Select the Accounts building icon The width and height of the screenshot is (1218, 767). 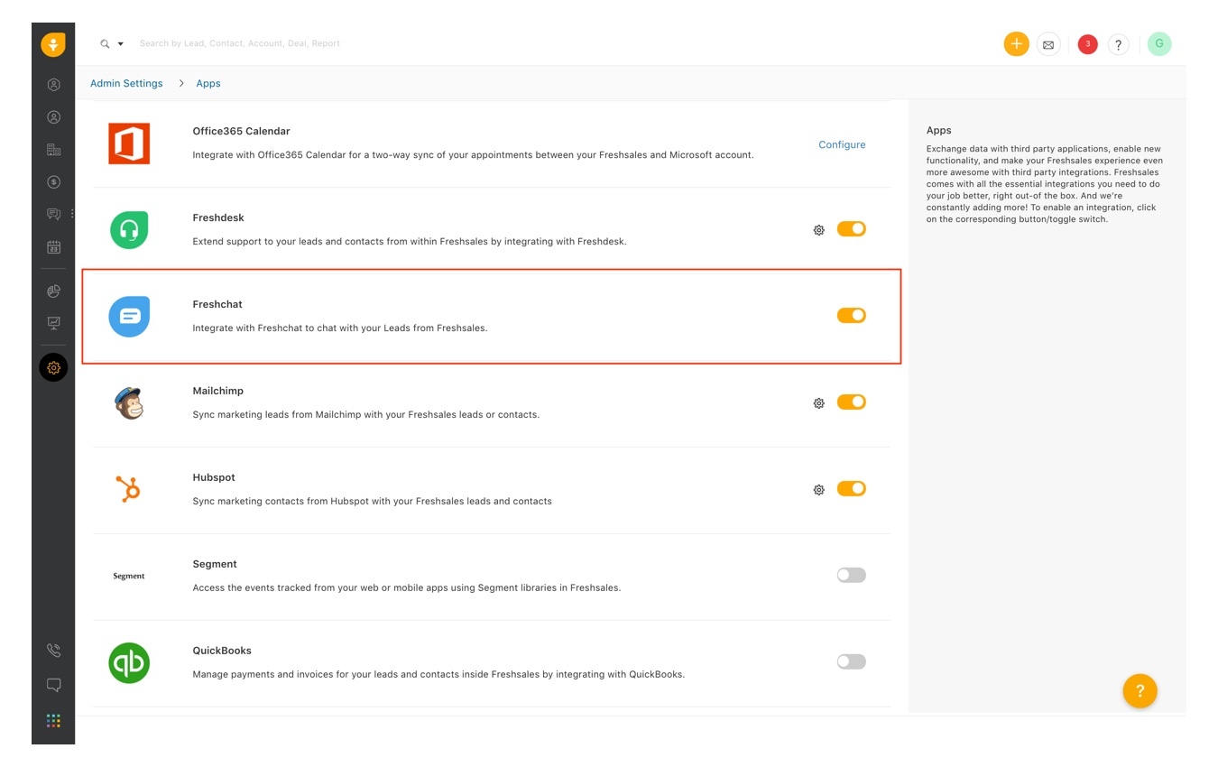click(x=53, y=149)
